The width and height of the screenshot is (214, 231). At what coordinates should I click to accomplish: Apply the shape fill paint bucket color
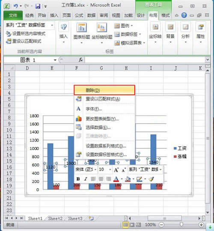[128, 179]
